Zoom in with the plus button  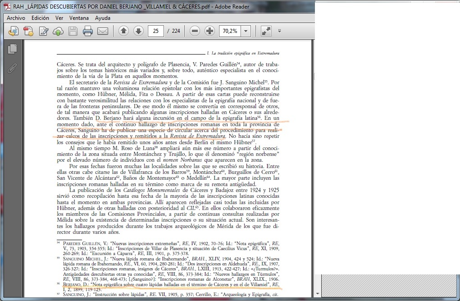[210, 31]
